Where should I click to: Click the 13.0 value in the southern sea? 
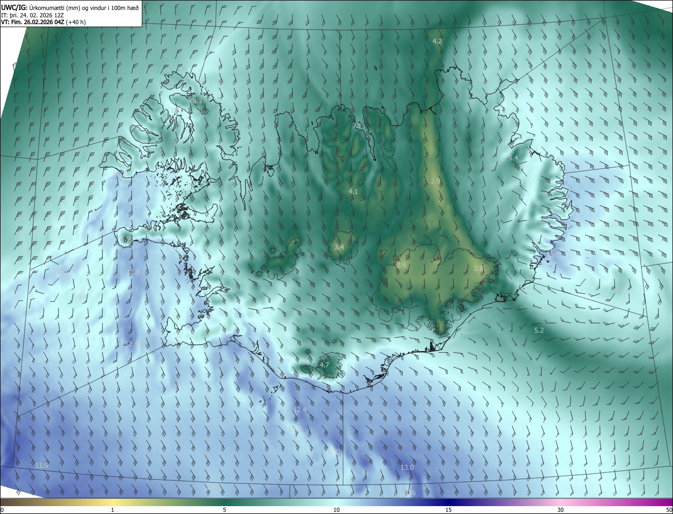pyautogui.click(x=407, y=468)
